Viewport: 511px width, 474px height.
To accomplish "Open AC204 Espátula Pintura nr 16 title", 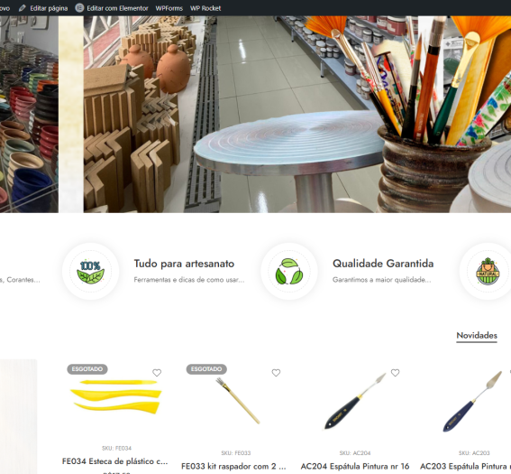I will coord(354,466).
